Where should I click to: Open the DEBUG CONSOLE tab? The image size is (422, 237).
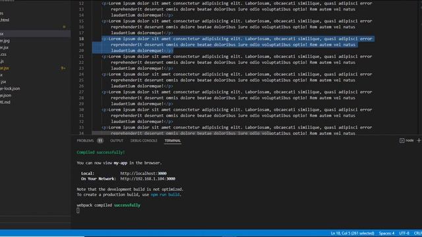(x=144, y=140)
